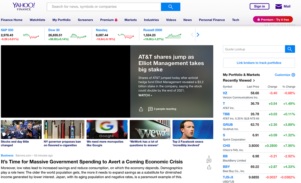Click 'AT&T shares jump' headline
Image resolution: width=301 pixels, height=183 pixels.
tap(171, 63)
